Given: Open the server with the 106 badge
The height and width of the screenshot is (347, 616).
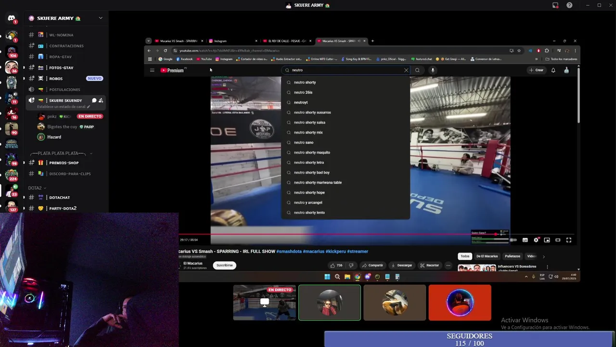Looking at the screenshot, I should (x=12, y=52).
